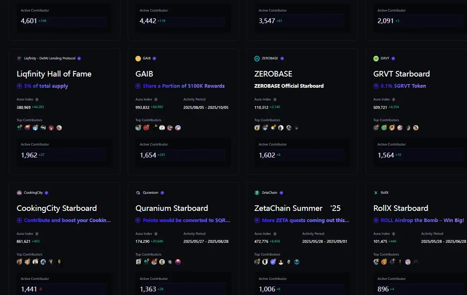Click reward icon beside 'ROLL Airdrop the Bomb'
Image resolution: width=467 pixels, height=295 pixels.
[376, 220]
